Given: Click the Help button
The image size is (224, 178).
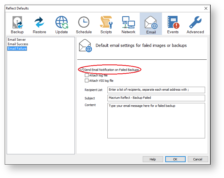Looking at the screenshot, I should pos(153,159).
